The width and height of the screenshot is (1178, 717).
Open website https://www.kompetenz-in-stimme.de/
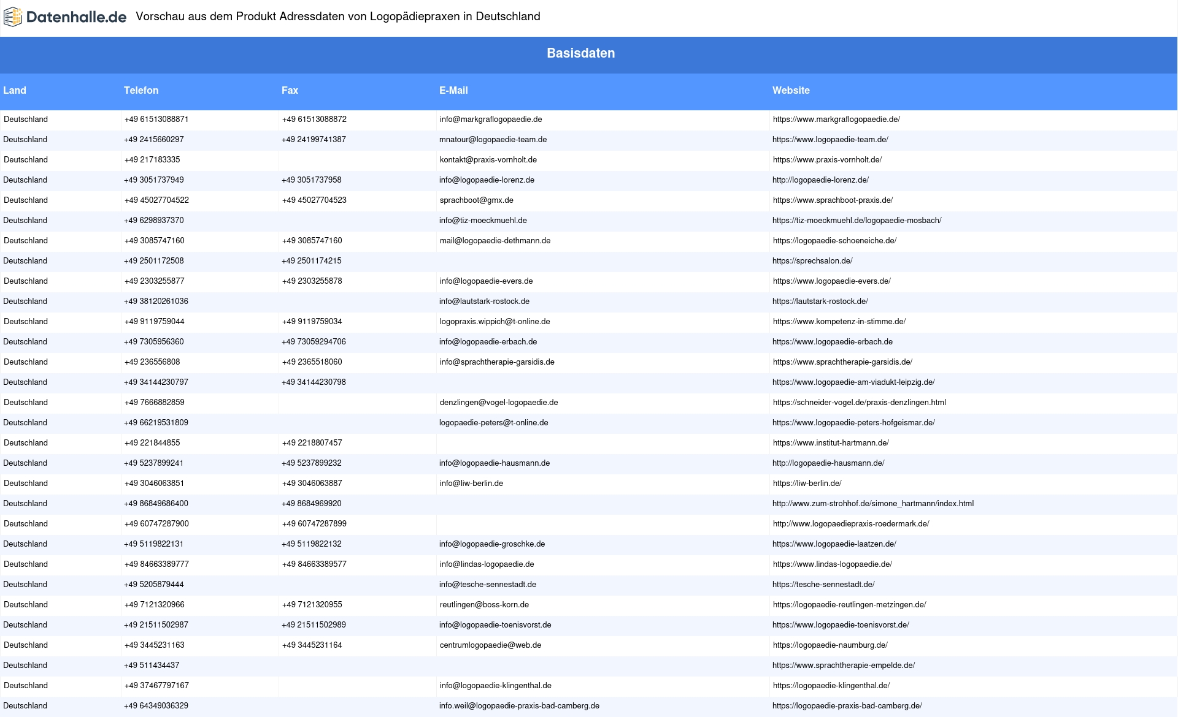pos(839,322)
